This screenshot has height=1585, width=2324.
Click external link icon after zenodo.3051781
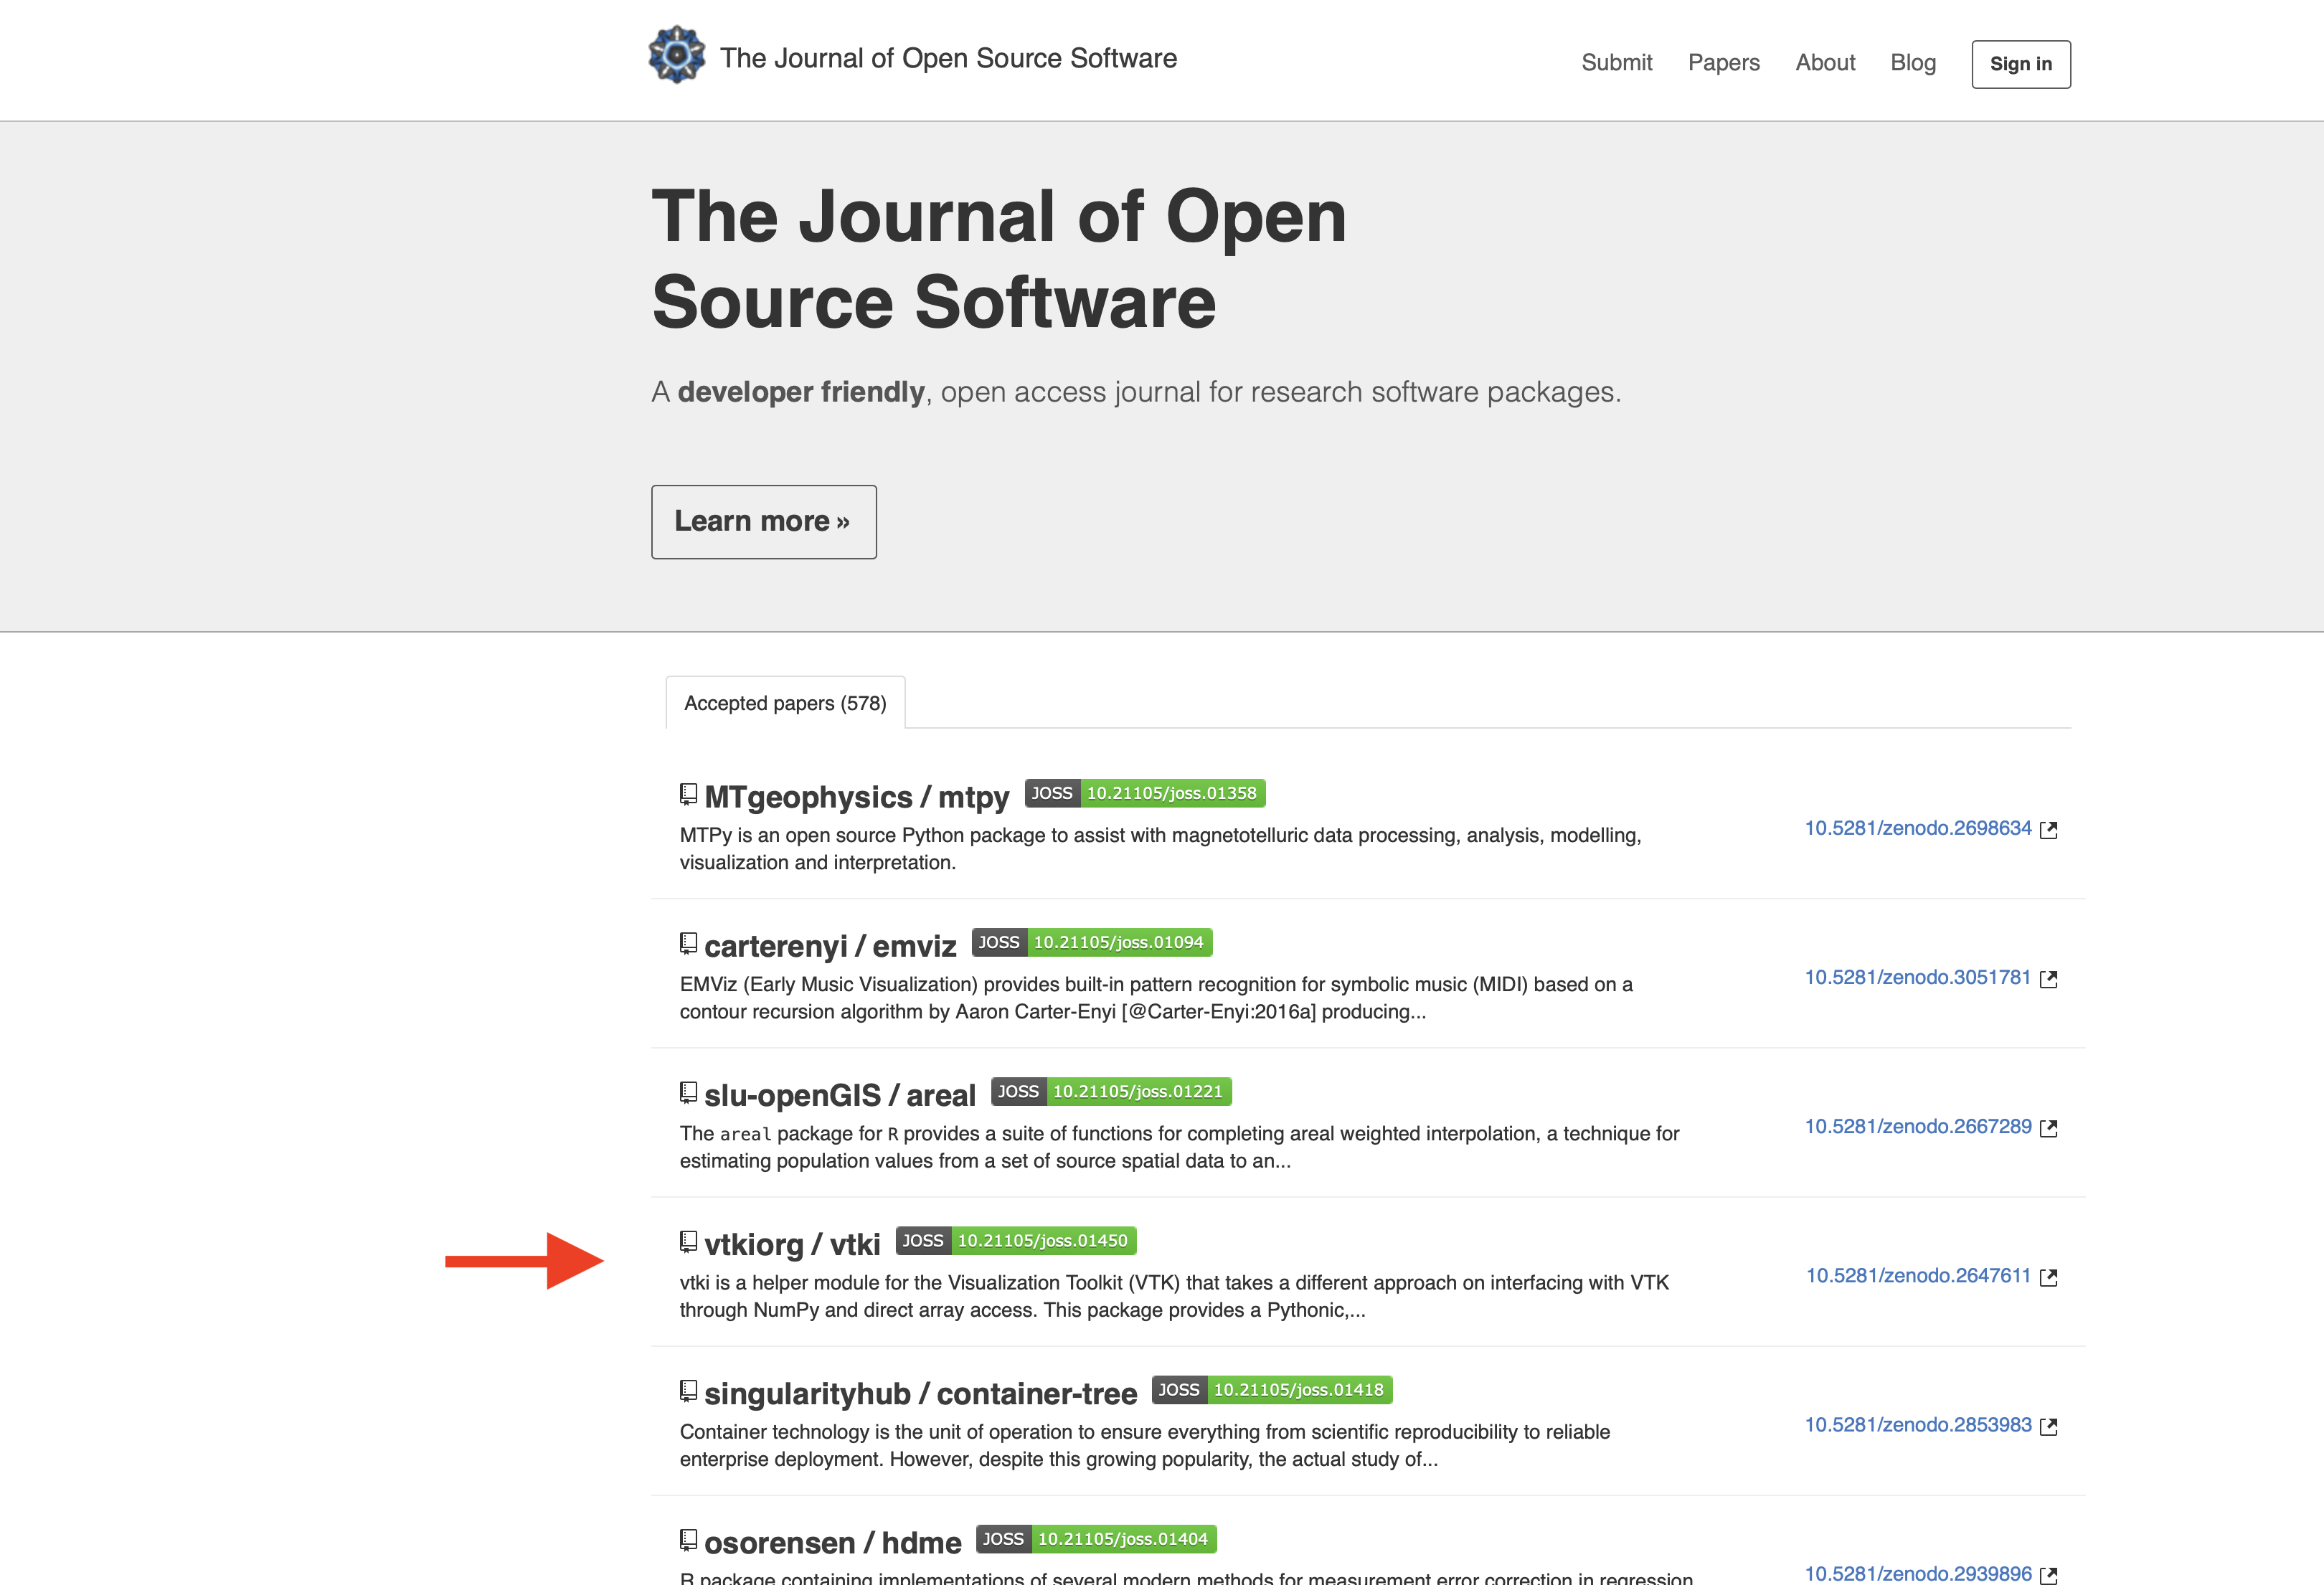2048,979
